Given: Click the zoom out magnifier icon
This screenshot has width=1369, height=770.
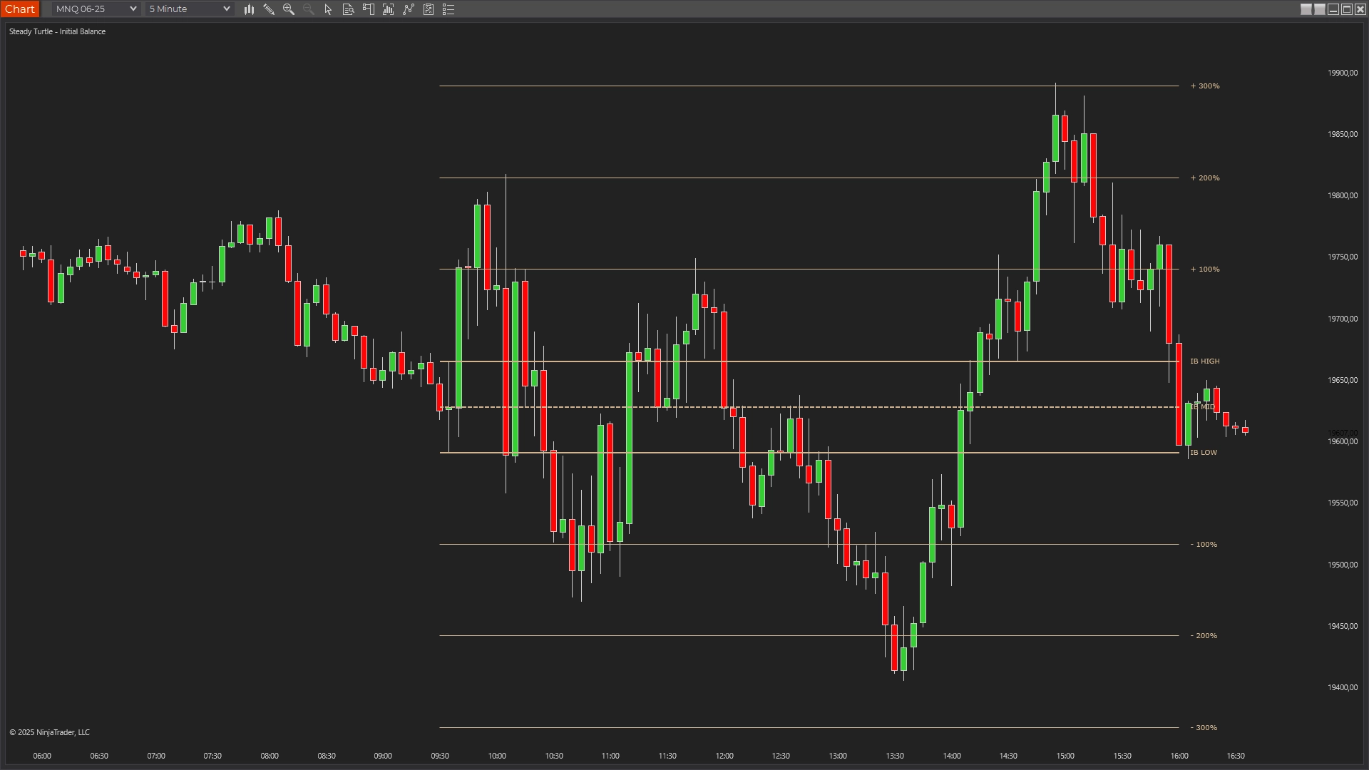Looking at the screenshot, I should click(309, 9).
